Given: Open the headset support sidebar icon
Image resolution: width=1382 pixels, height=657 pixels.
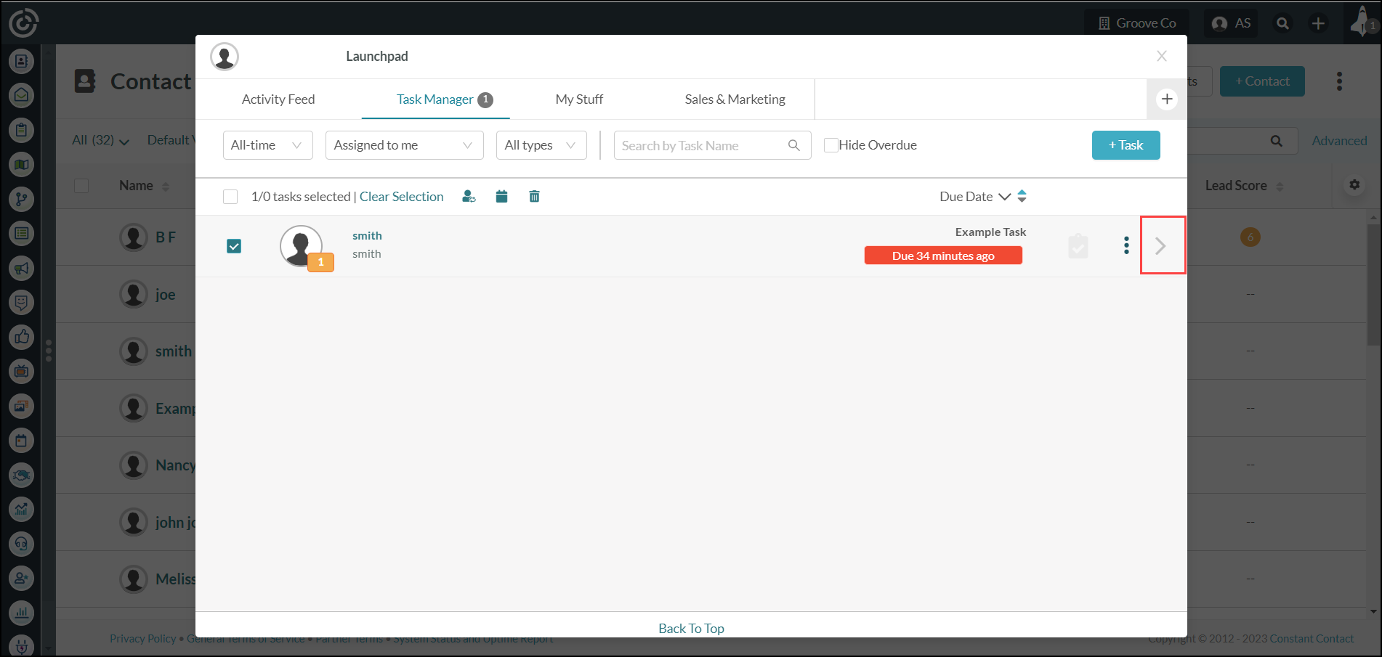Looking at the screenshot, I should click(22, 544).
